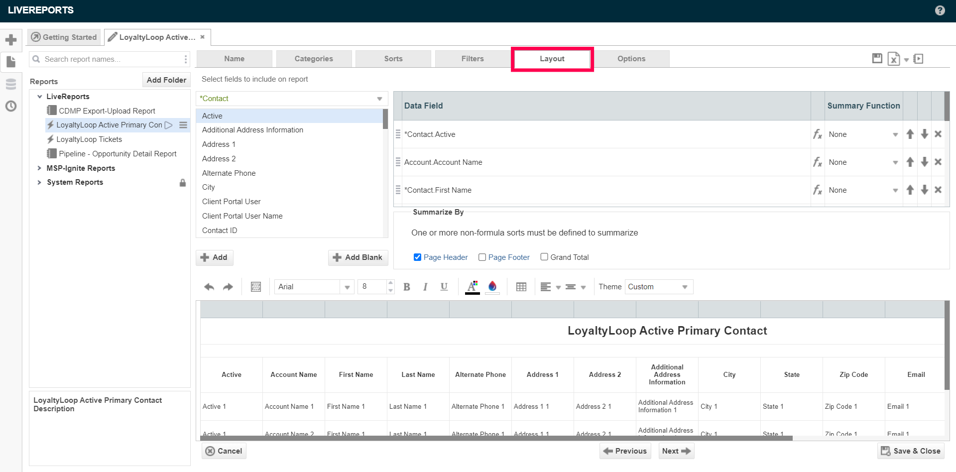Switch to the Name tab
This screenshot has width=956, height=472.
[x=234, y=59]
